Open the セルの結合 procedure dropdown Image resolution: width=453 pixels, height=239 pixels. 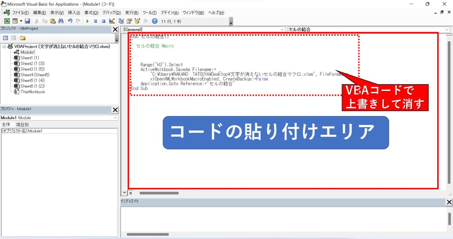click(x=447, y=29)
